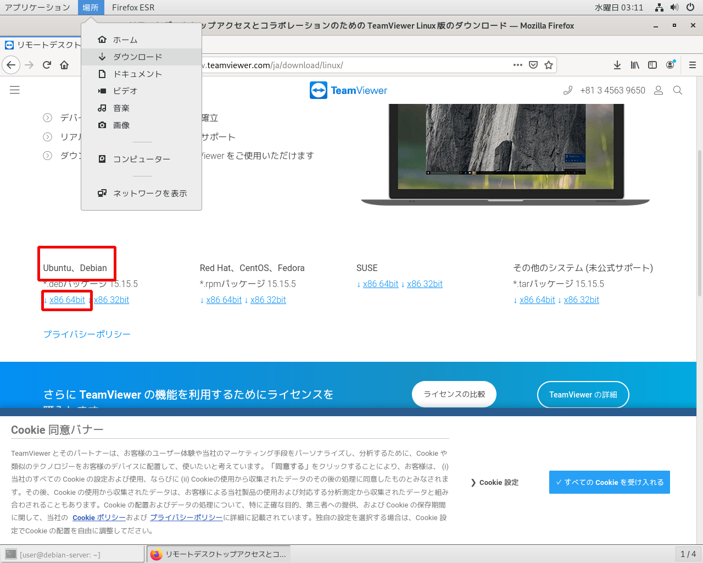Download the Ubuntu Debian x86 64bit package

67,300
